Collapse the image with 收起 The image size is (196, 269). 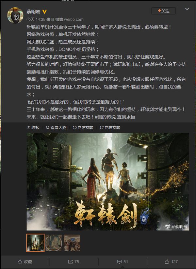[x=33, y=128]
